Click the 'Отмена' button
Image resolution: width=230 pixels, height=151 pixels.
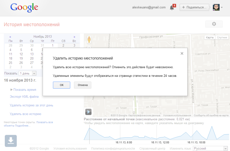[x=83, y=85]
